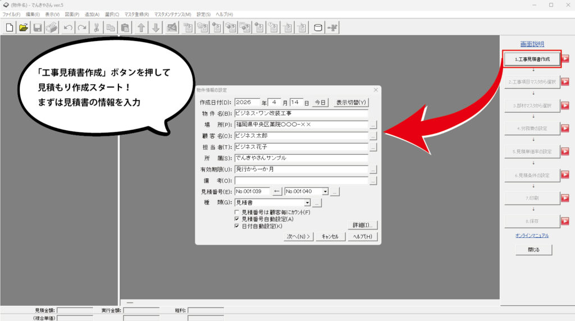
Task: Click the Move Down arrow toolbar icon
Action: click(x=156, y=27)
